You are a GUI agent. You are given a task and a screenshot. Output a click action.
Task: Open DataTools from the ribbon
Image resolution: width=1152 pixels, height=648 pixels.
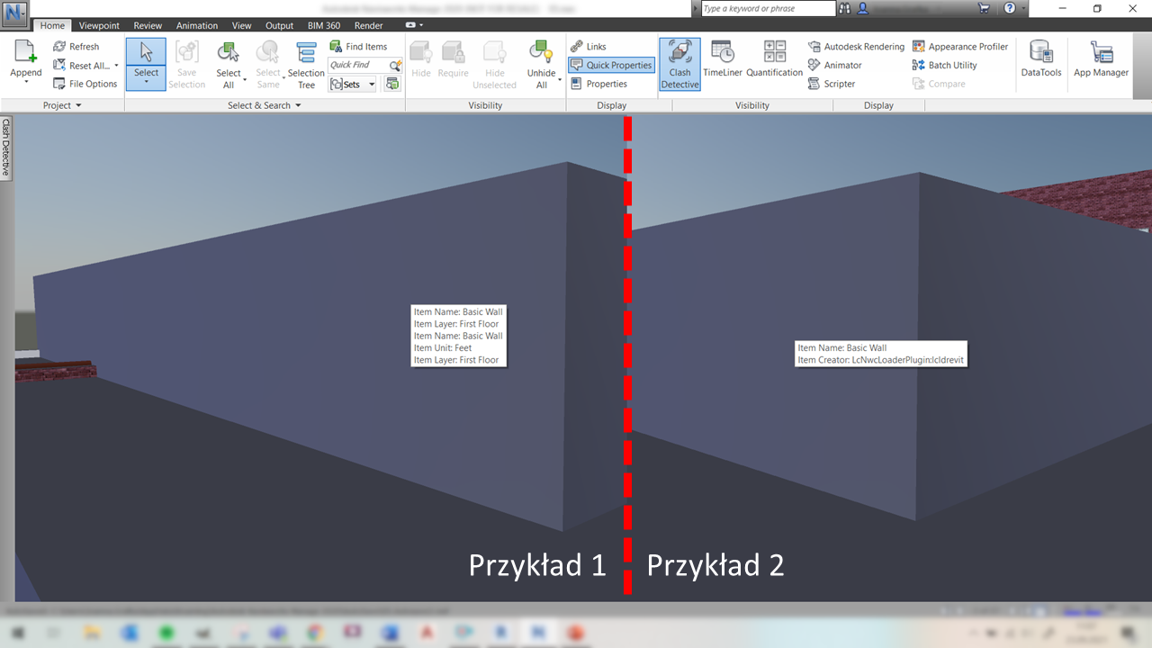point(1040,60)
